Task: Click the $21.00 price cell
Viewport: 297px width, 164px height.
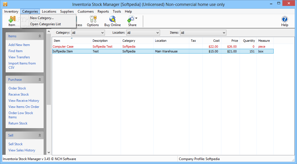Action: coord(232,51)
